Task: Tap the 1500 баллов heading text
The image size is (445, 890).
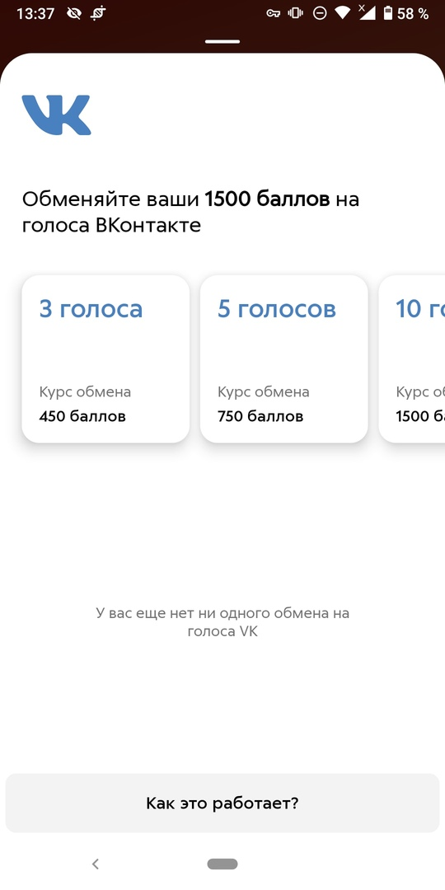Action: [x=267, y=199]
